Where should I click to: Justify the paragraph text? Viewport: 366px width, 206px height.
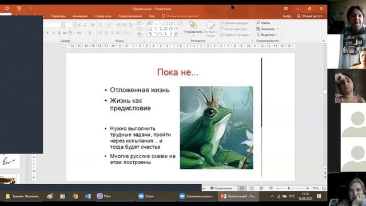tap(118, 33)
